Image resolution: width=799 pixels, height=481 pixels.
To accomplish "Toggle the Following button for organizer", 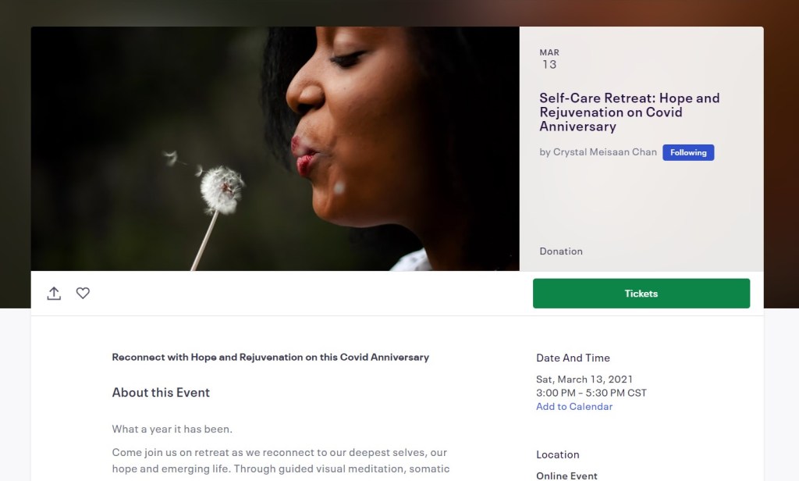I will [687, 153].
